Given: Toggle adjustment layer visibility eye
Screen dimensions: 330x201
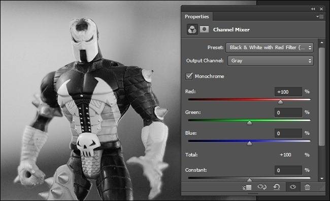Looking at the screenshot, I should [293, 187].
